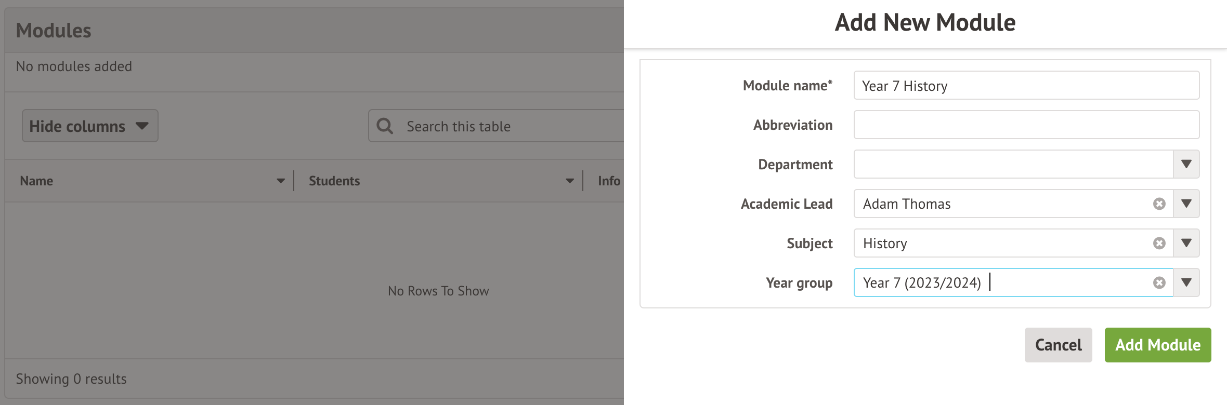Sort by the Students column header
The height and width of the screenshot is (405, 1227).
coord(334,181)
